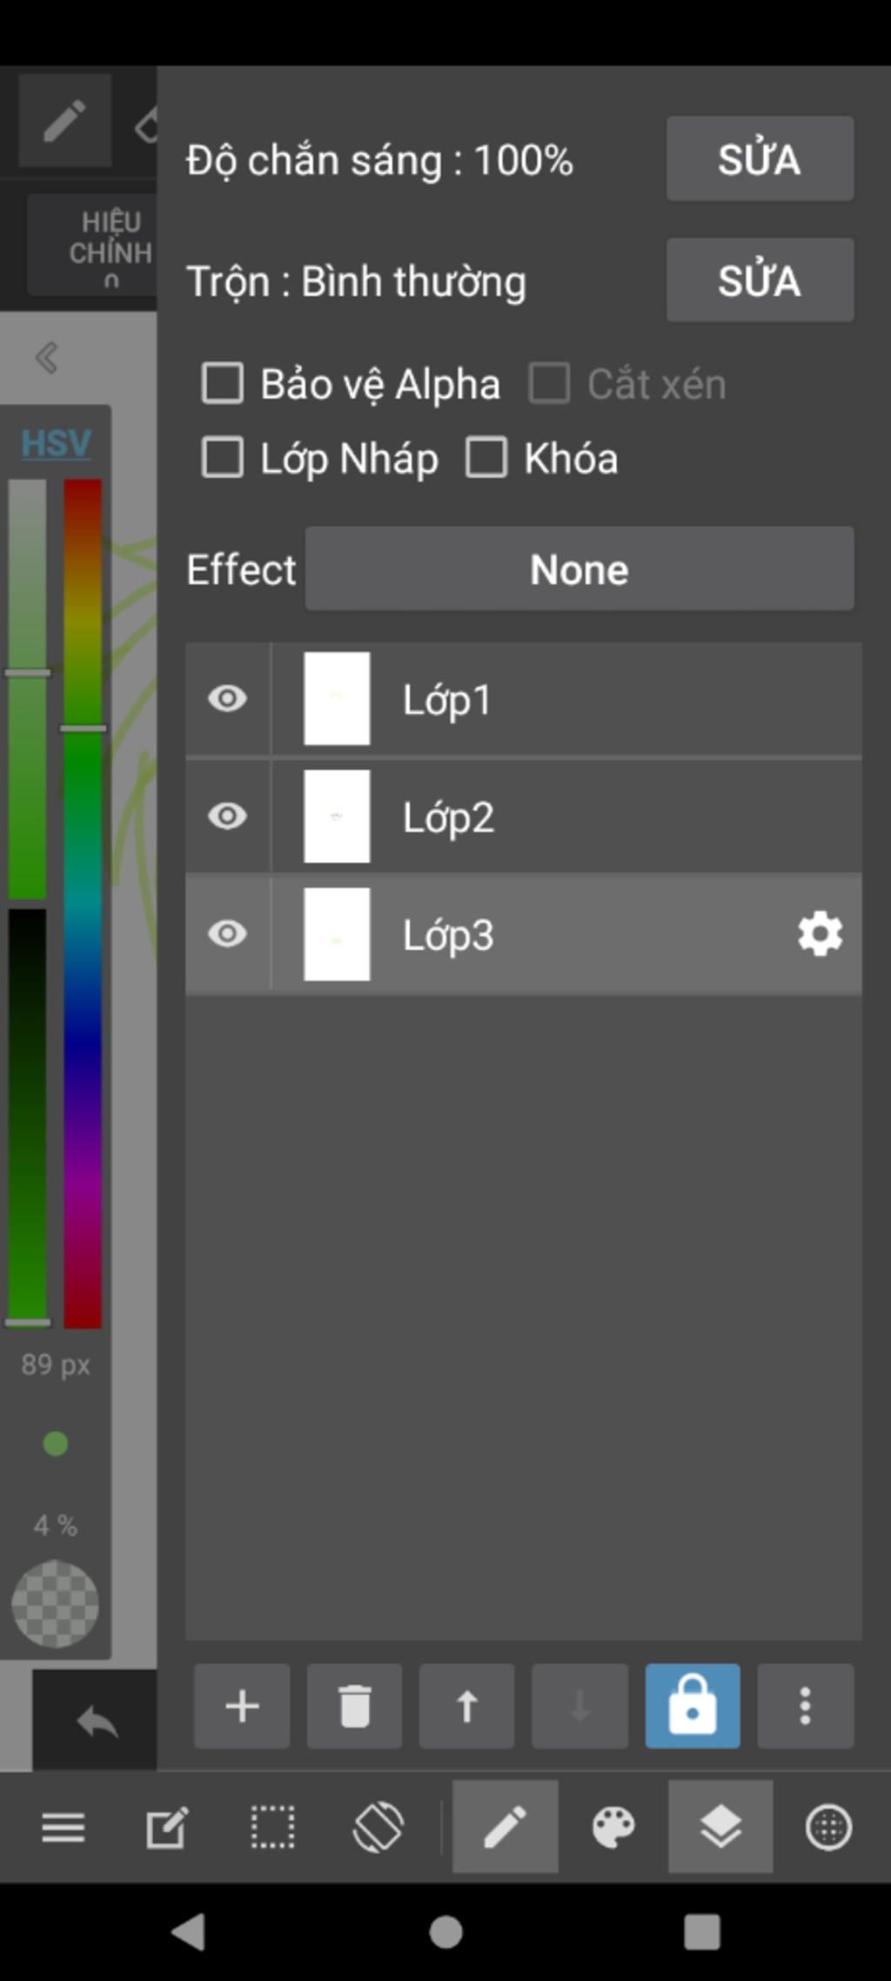The image size is (891, 1981).
Task: Add a new layer with plus icon
Action: point(242,1706)
